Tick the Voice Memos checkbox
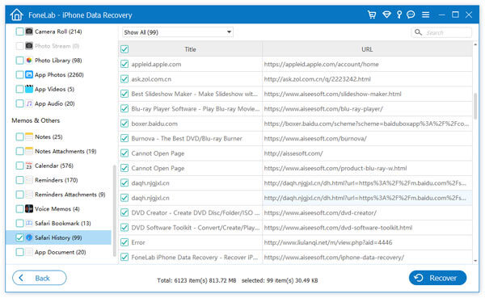The width and height of the screenshot is (485, 298). [19, 208]
